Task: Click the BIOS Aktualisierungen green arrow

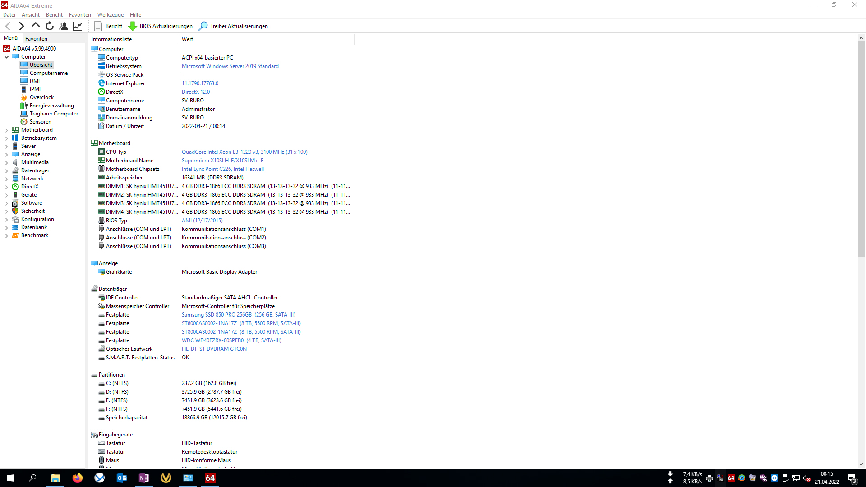Action: (133, 26)
